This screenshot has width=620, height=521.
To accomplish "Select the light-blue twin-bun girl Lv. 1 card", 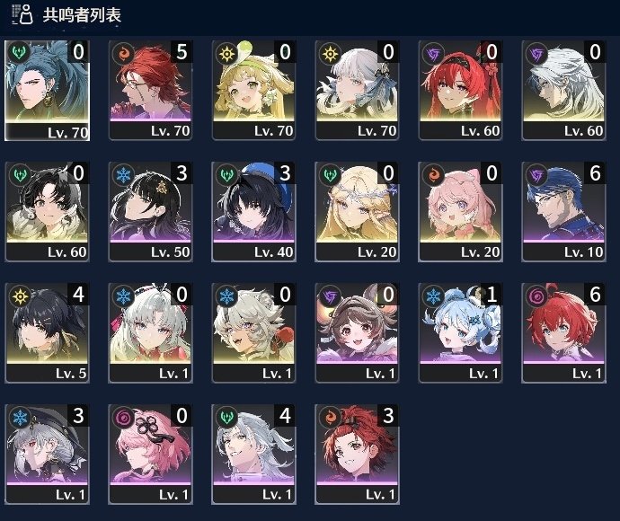I will (460, 333).
